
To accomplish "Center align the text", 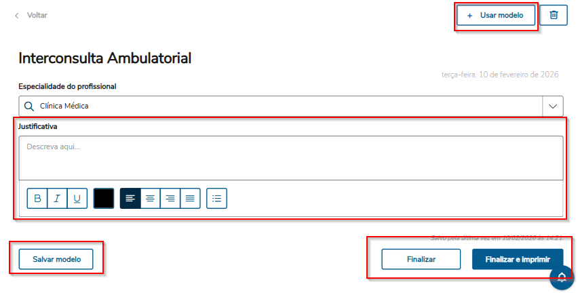I will [x=151, y=198].
